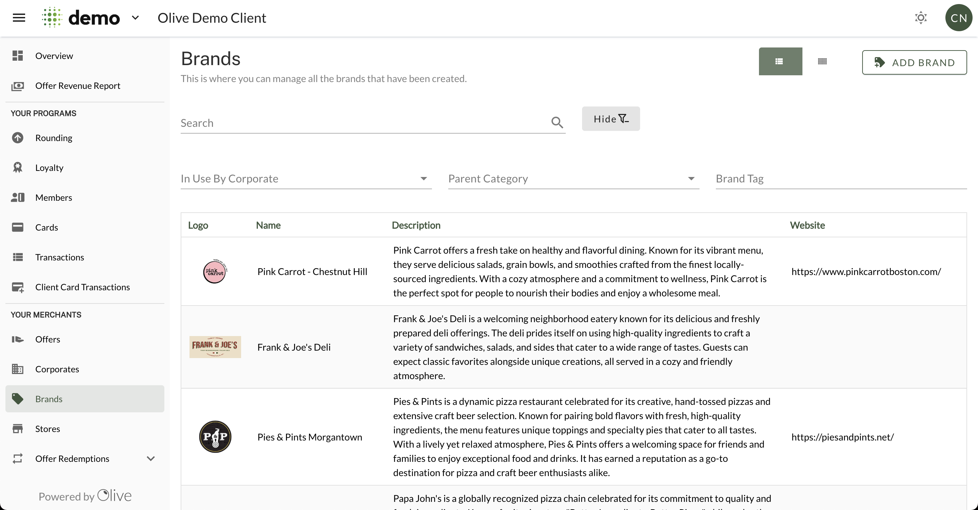Expand the Offer Redemptions submenu chevron
This screenshot has height=510, width=978.
coord(151,459)
